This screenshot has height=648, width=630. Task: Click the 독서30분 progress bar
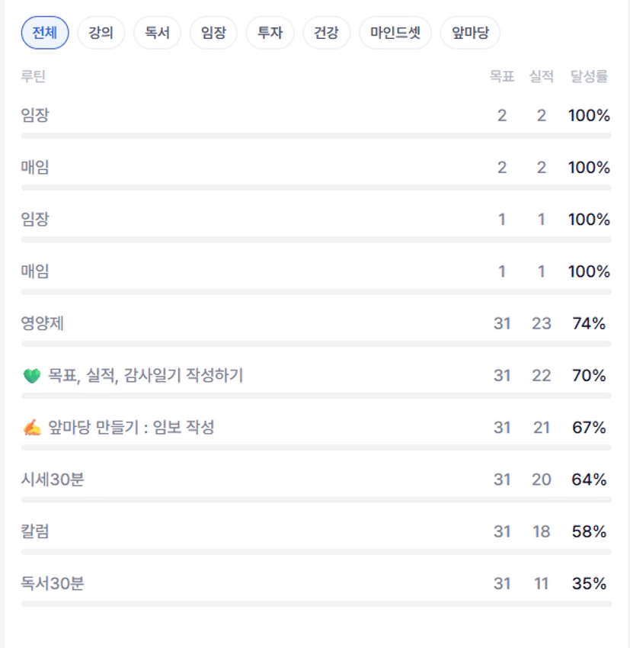coord(316,604)
